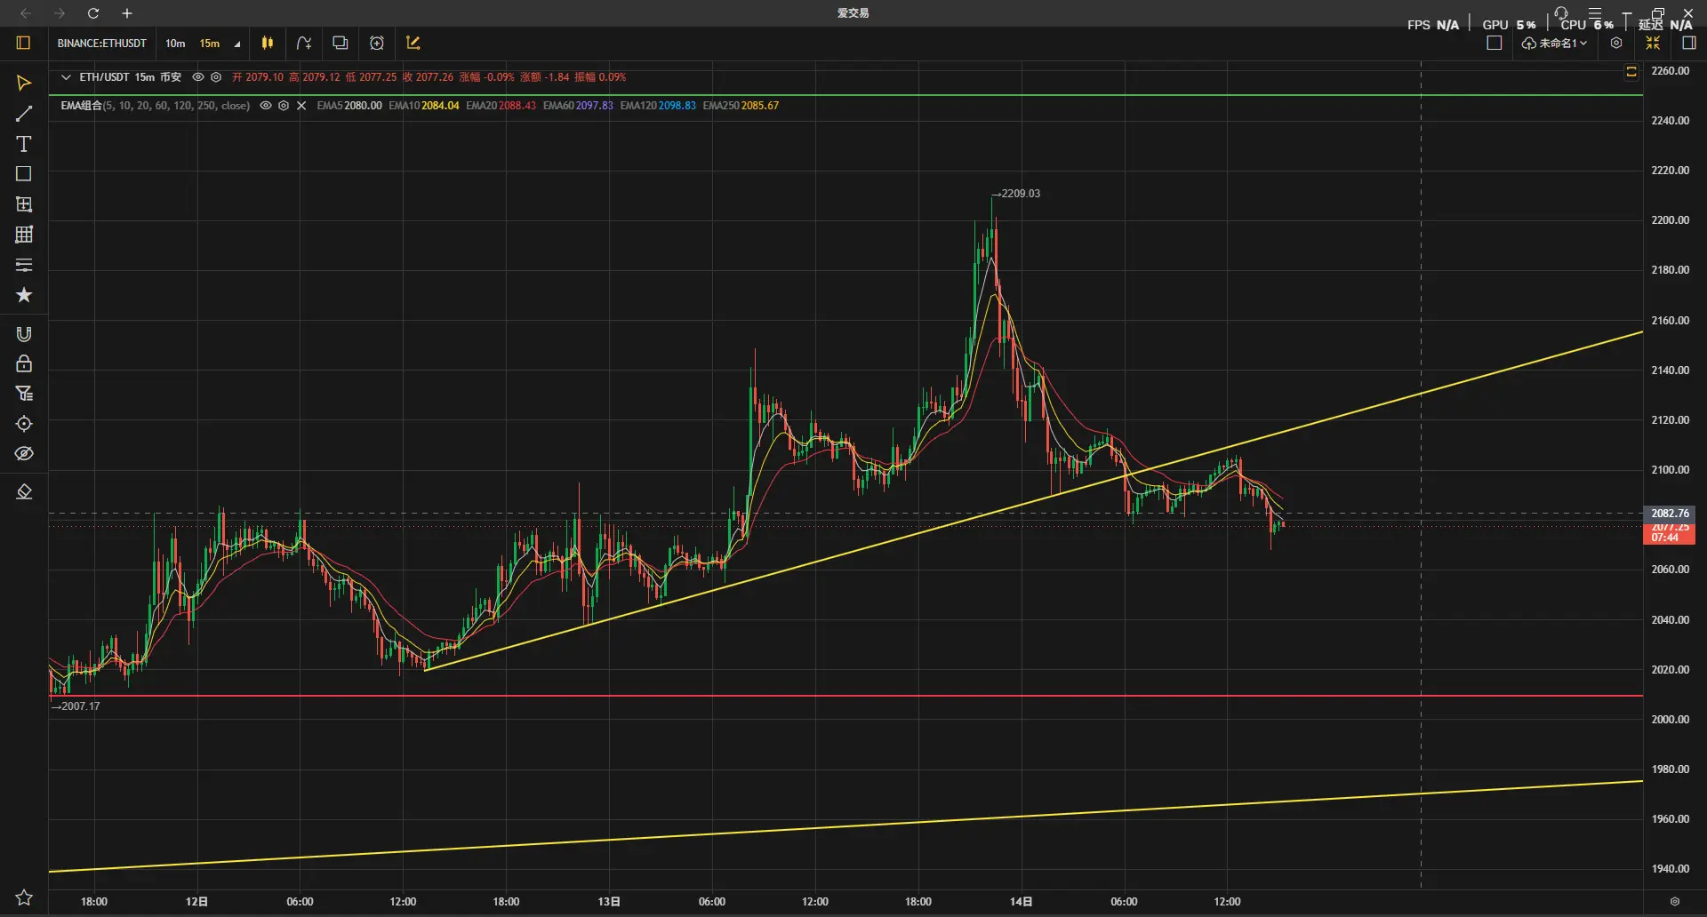This screenshot has width=1707, height=917.
Task: Open the favorites star tool
Action: click(24, 295)
